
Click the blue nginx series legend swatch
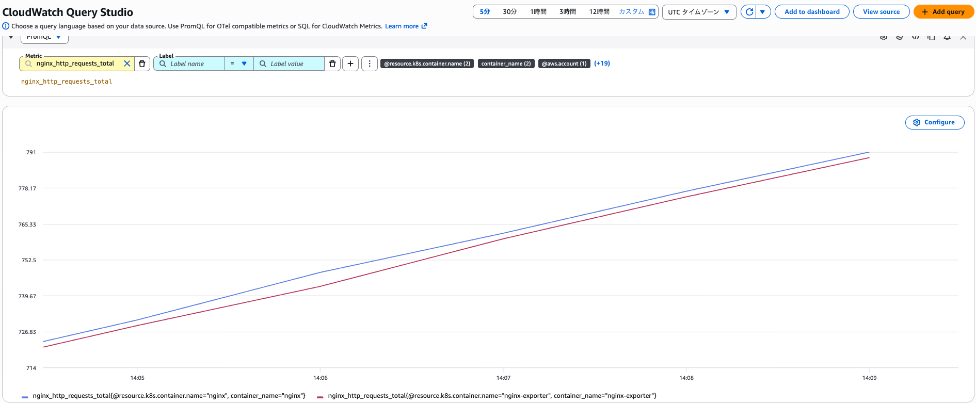(x=25, y=396)
